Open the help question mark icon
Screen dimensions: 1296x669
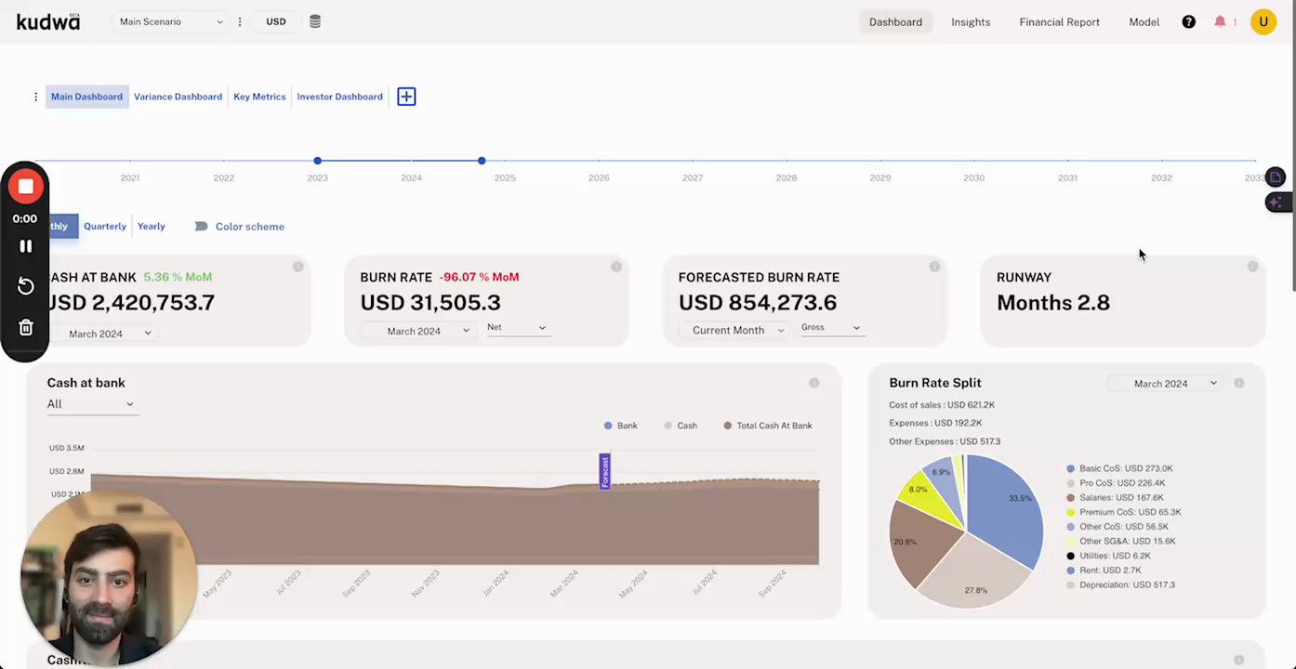coord(1188,21)
